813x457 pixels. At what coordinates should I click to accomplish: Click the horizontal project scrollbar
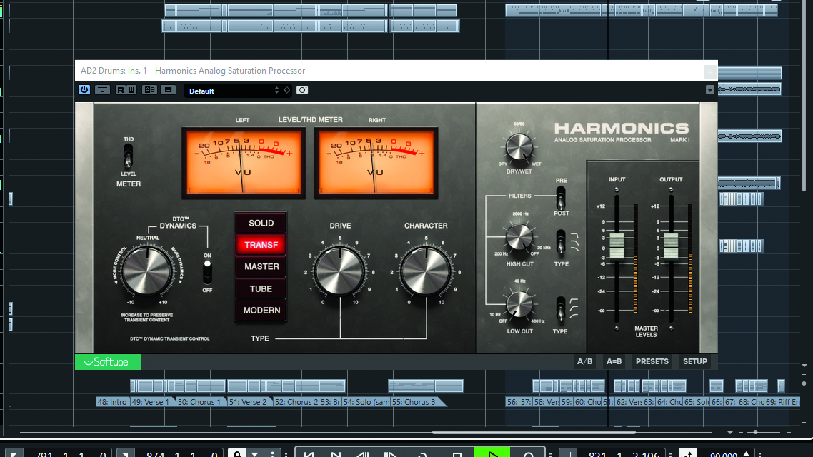pyautogui.click(x=534, y=432)
